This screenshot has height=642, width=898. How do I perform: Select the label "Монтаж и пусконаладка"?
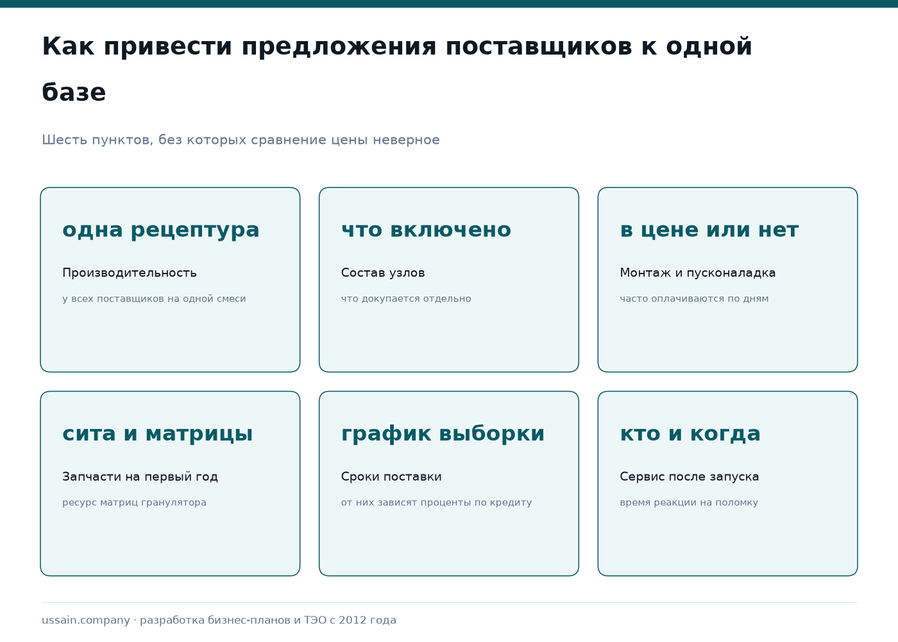point(698,273)
